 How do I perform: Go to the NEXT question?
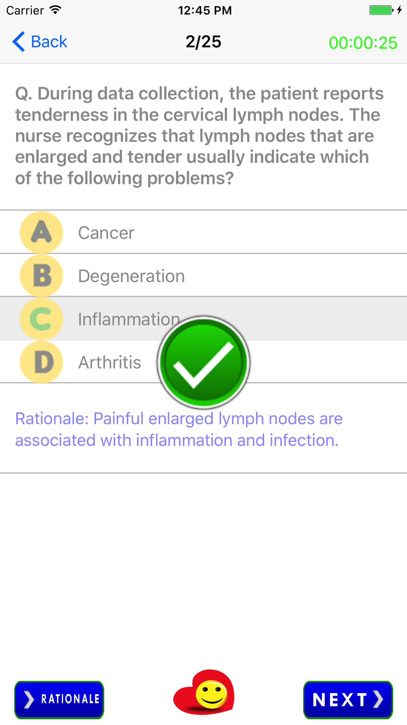(348, 700)
